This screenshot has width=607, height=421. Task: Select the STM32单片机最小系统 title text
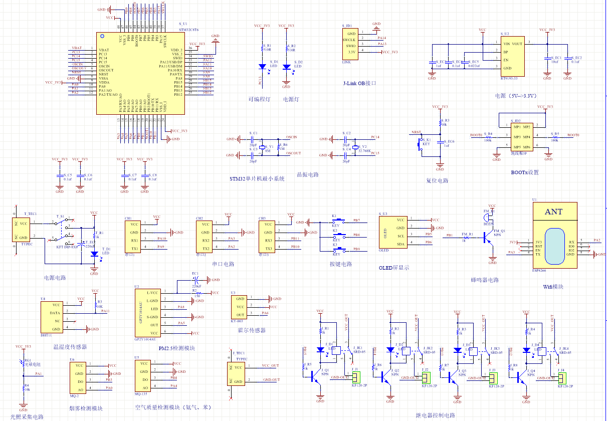point(257,178)
